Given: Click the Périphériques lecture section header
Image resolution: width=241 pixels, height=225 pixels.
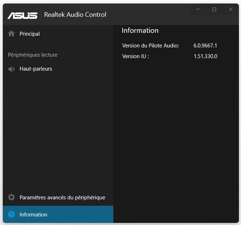Looking at the screenshot, I should click(x=32, y=55).
